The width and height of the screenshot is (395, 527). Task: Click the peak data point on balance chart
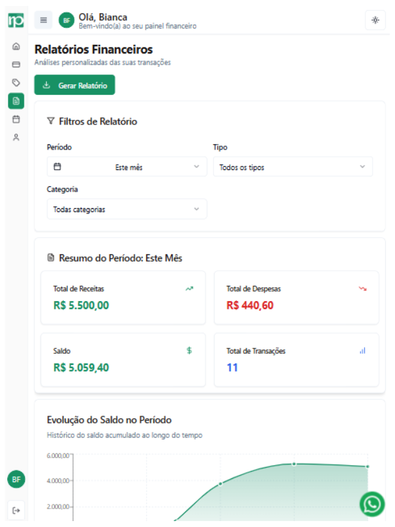[x=294, y=464]
